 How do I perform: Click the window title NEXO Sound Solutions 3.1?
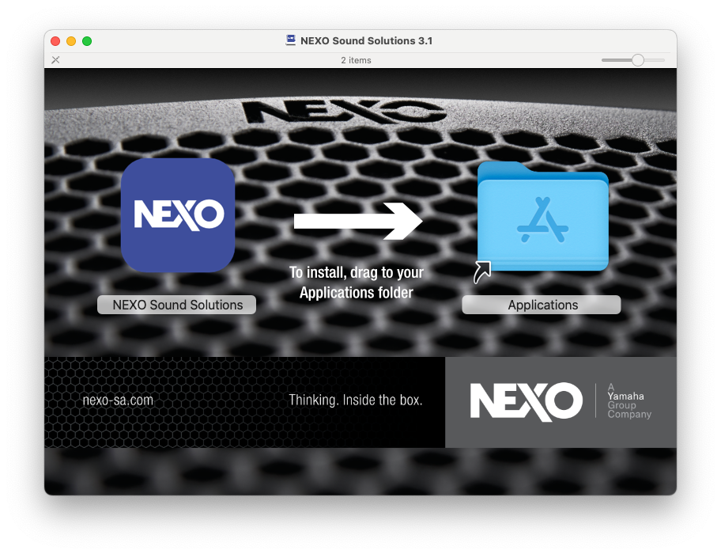pyautogui.click(x=367, y=40)
